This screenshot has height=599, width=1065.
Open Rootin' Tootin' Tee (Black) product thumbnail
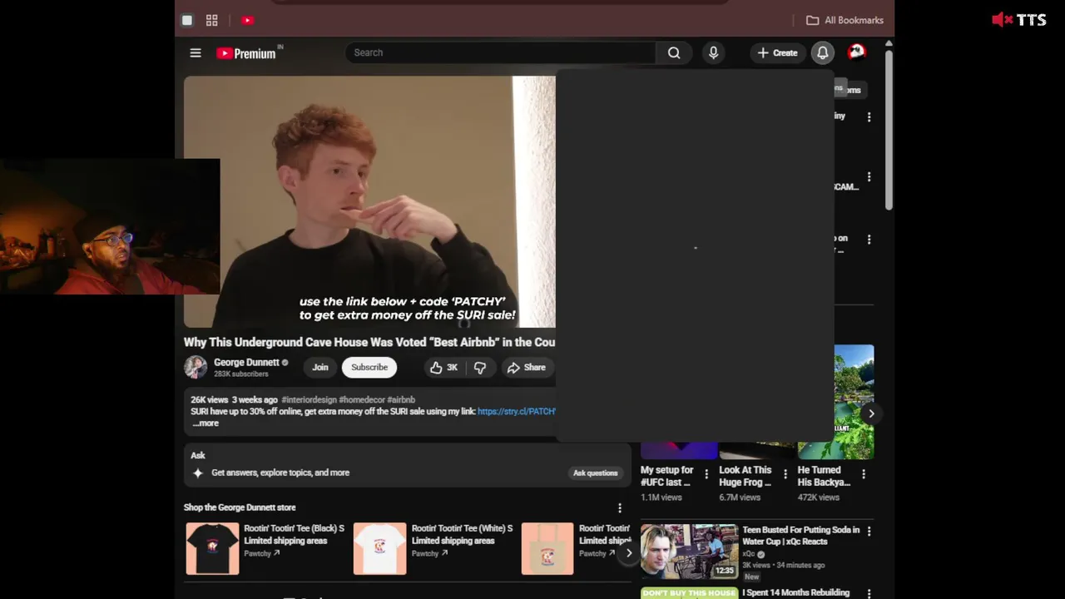(212, 548)
